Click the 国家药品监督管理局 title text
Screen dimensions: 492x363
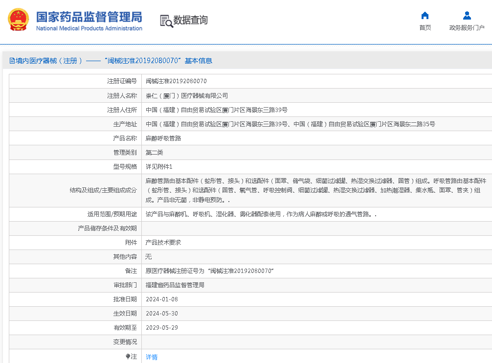89,16
